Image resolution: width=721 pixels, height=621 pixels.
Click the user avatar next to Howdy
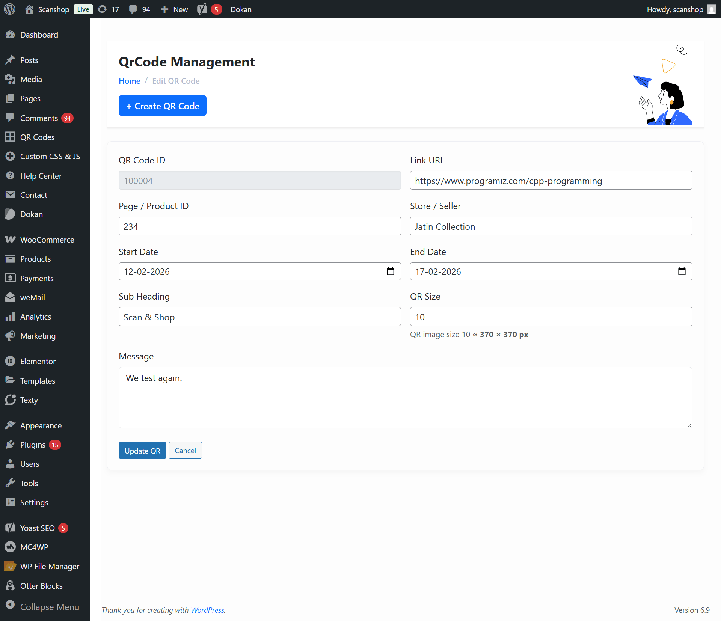pyautogui.click(x=711, y=9)
